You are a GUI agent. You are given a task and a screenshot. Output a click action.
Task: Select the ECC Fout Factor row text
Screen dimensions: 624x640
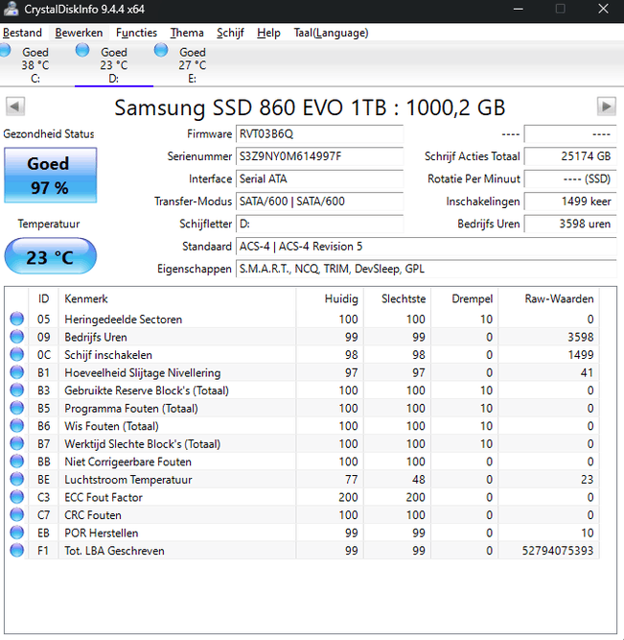(104, 497)
